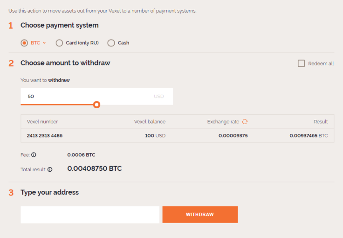Click total result 0.00408750 BTC
The height and width of the screenshot is (238, 343).
point(95,168)
